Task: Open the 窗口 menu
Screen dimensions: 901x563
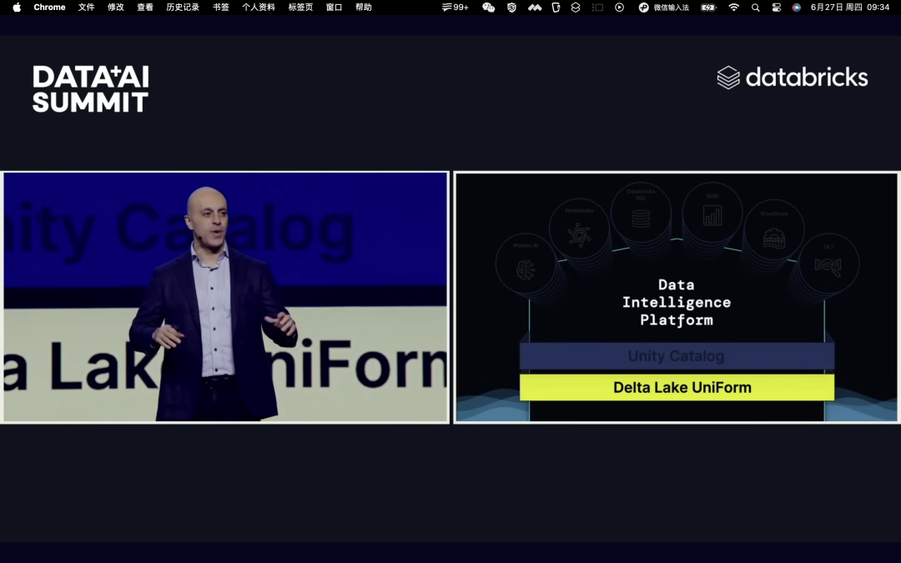Action: pyautogui.click(x=334, y=8)
